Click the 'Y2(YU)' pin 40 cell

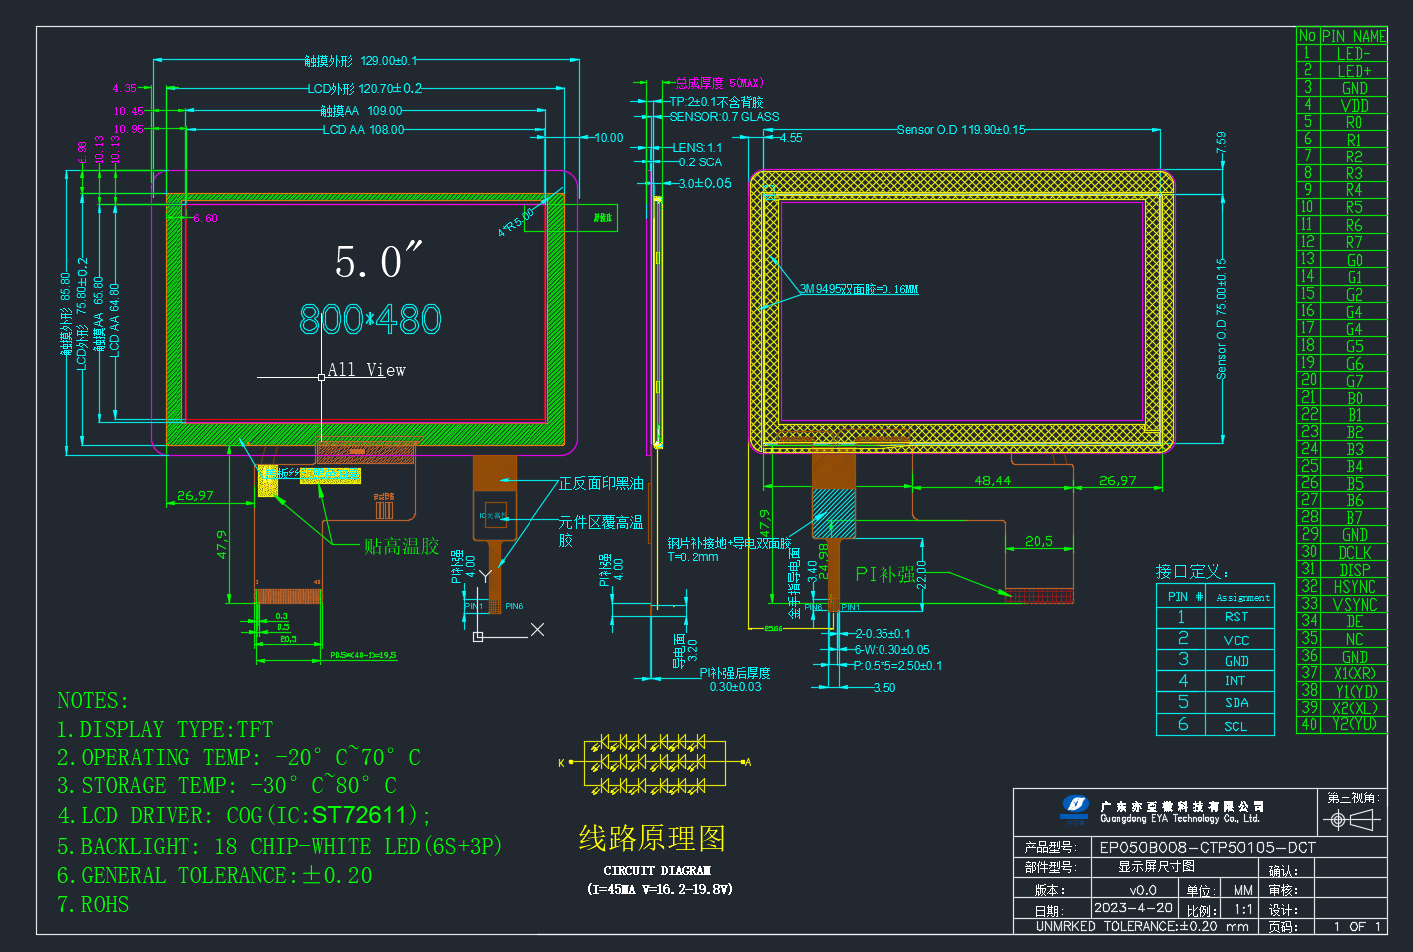(x=1354, y=724)
